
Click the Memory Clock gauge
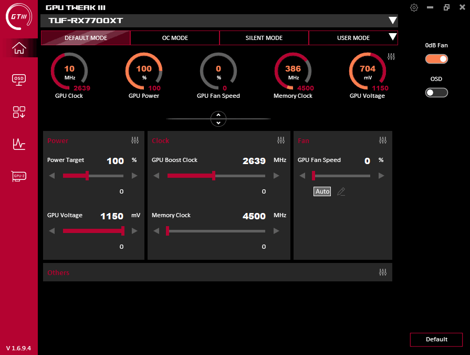(293, 72)
